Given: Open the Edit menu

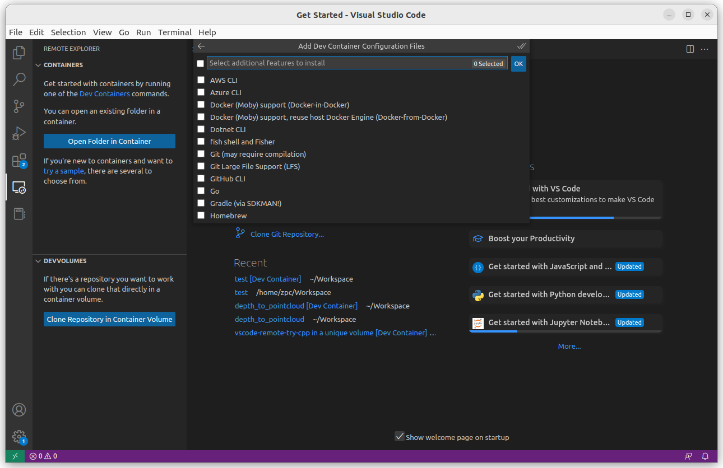Looking at the screenshot, I should (x=36, y=32).
